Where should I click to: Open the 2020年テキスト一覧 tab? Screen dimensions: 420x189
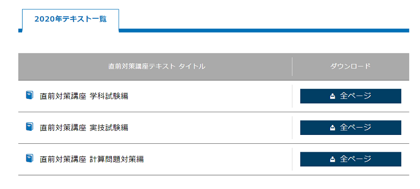point(70,19)
